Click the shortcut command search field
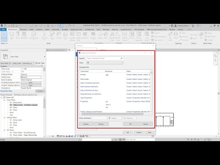 105,58
